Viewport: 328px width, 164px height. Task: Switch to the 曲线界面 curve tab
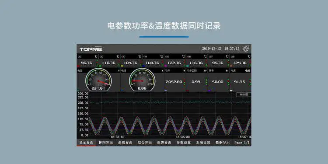(x=126, y=143)
